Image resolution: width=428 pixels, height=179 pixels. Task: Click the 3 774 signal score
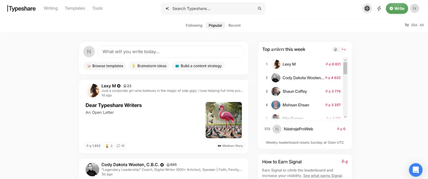point(333,92)
